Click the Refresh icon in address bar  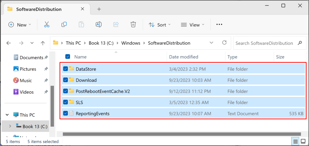[224, 43]
